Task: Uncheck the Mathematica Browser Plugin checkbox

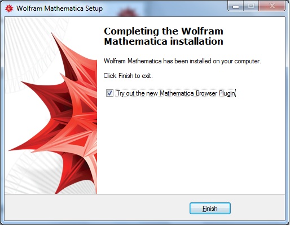Action: pyautogui.click(x=109, y=93)
